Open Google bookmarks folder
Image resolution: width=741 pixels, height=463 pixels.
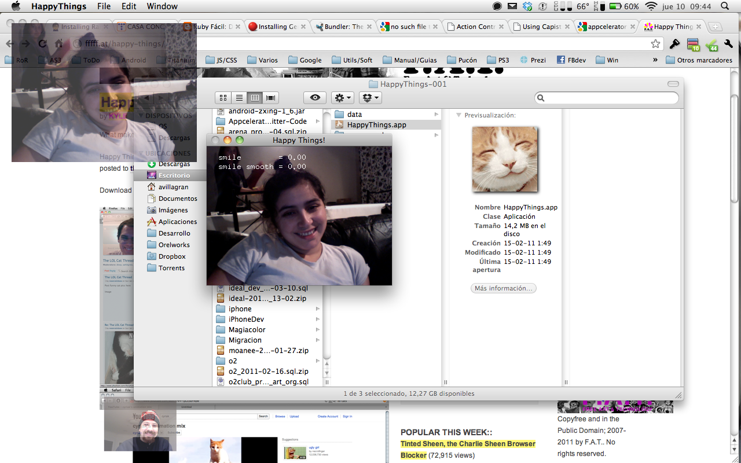(305, 60)
